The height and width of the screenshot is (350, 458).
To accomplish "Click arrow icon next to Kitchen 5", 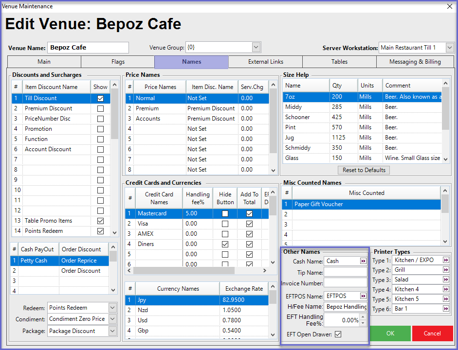I will point(446,299).
